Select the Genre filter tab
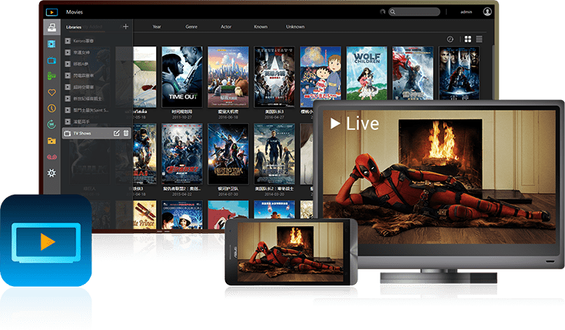The width and height of the screenshot is (565, 330). coord(191,26)
